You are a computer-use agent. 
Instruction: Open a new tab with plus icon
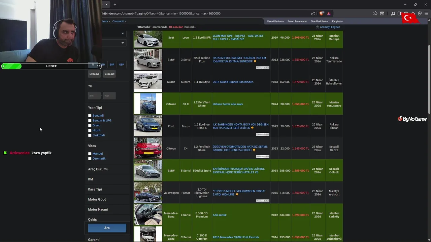pyautogui.click(x=115, y=4)
